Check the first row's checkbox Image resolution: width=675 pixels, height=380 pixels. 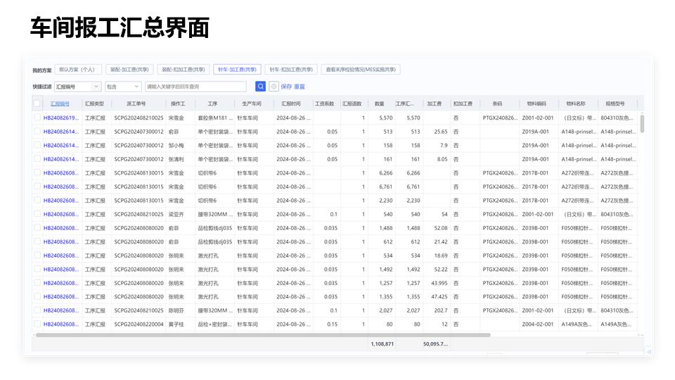[x=37, y=118]
